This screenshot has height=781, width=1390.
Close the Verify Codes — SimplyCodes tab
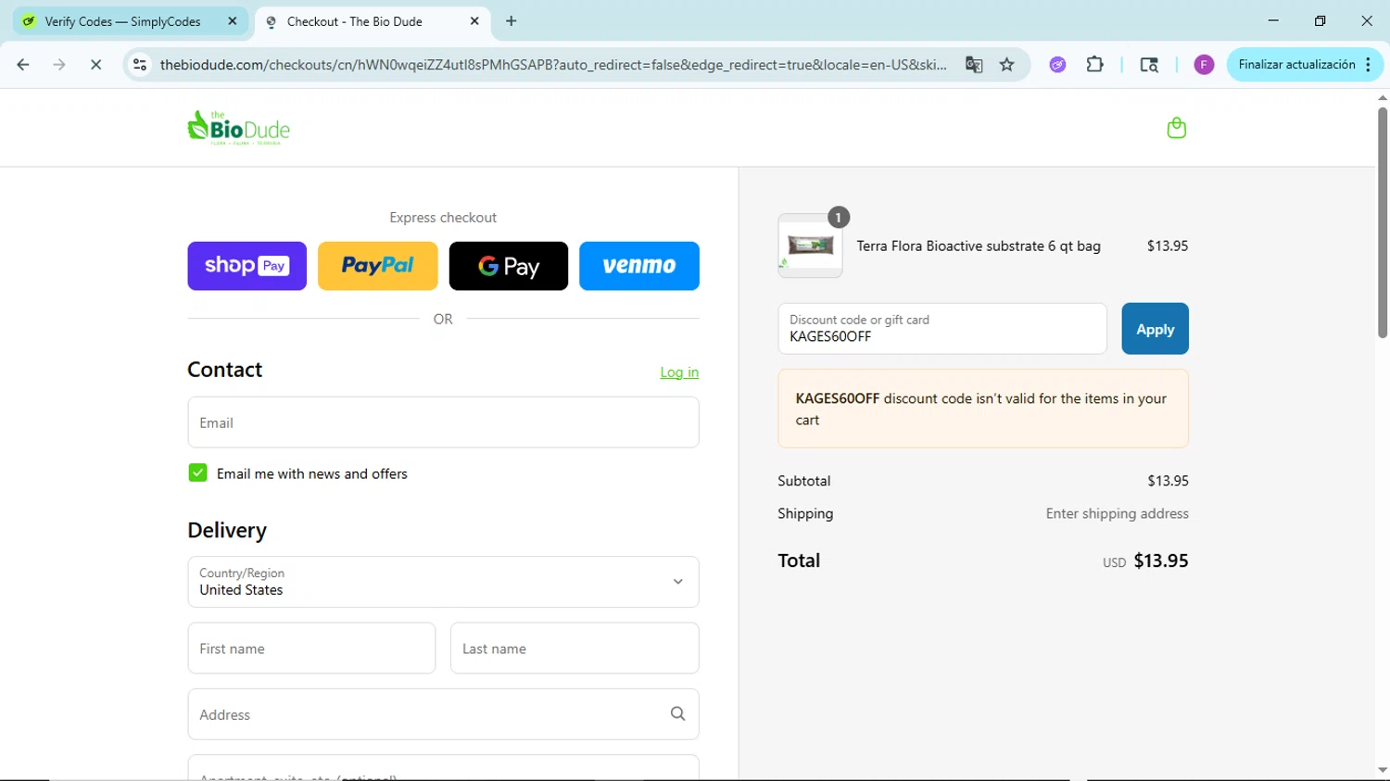(x=233, y=21)
